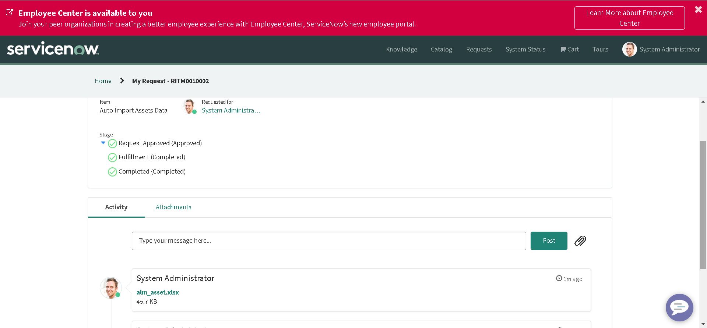Focus the Type your message here field
Viewport: 707px width, 328px height.
[329, 241]
